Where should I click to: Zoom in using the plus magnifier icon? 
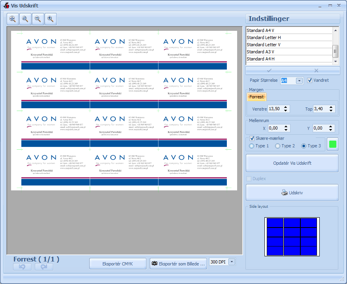[x=51, y=19]
